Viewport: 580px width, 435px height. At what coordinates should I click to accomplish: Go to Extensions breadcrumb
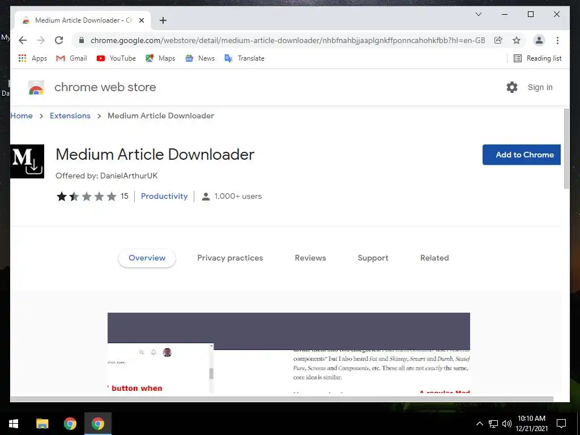[x=70, y=116]
